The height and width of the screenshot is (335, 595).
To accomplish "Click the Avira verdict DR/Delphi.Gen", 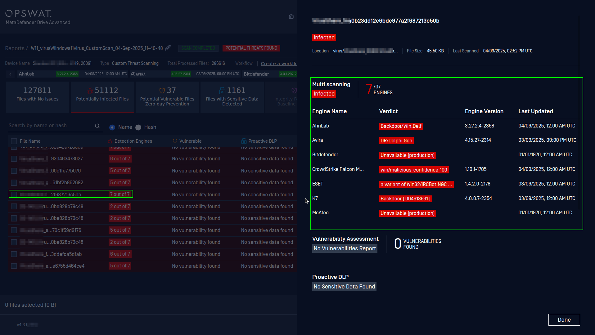I will 396,141.
